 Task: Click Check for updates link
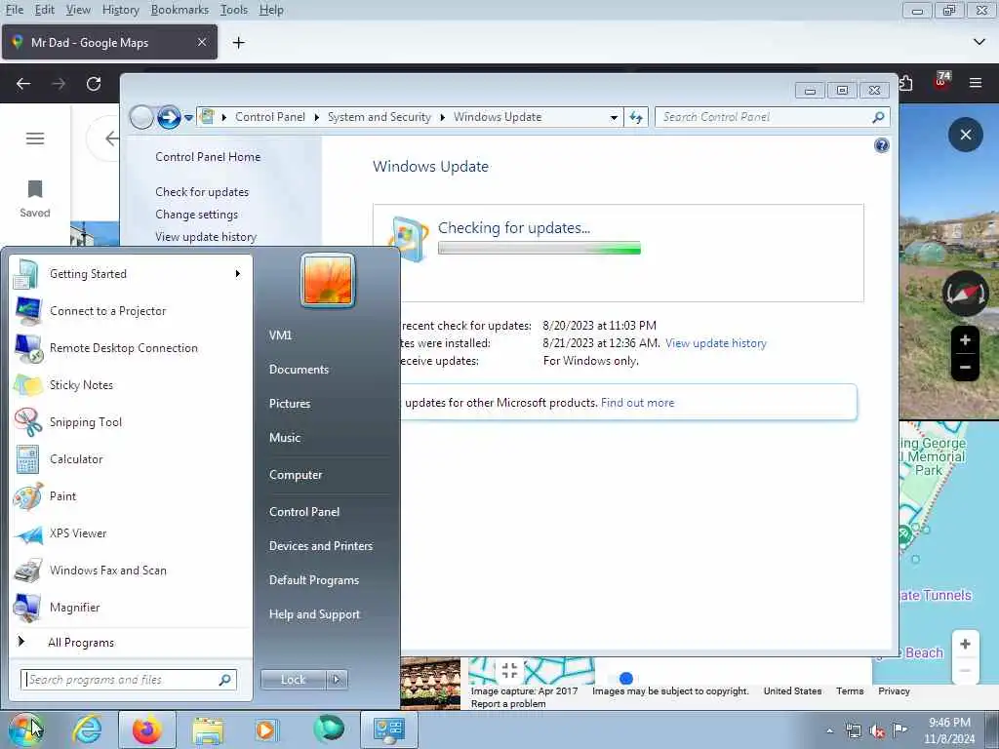(202, 192)
